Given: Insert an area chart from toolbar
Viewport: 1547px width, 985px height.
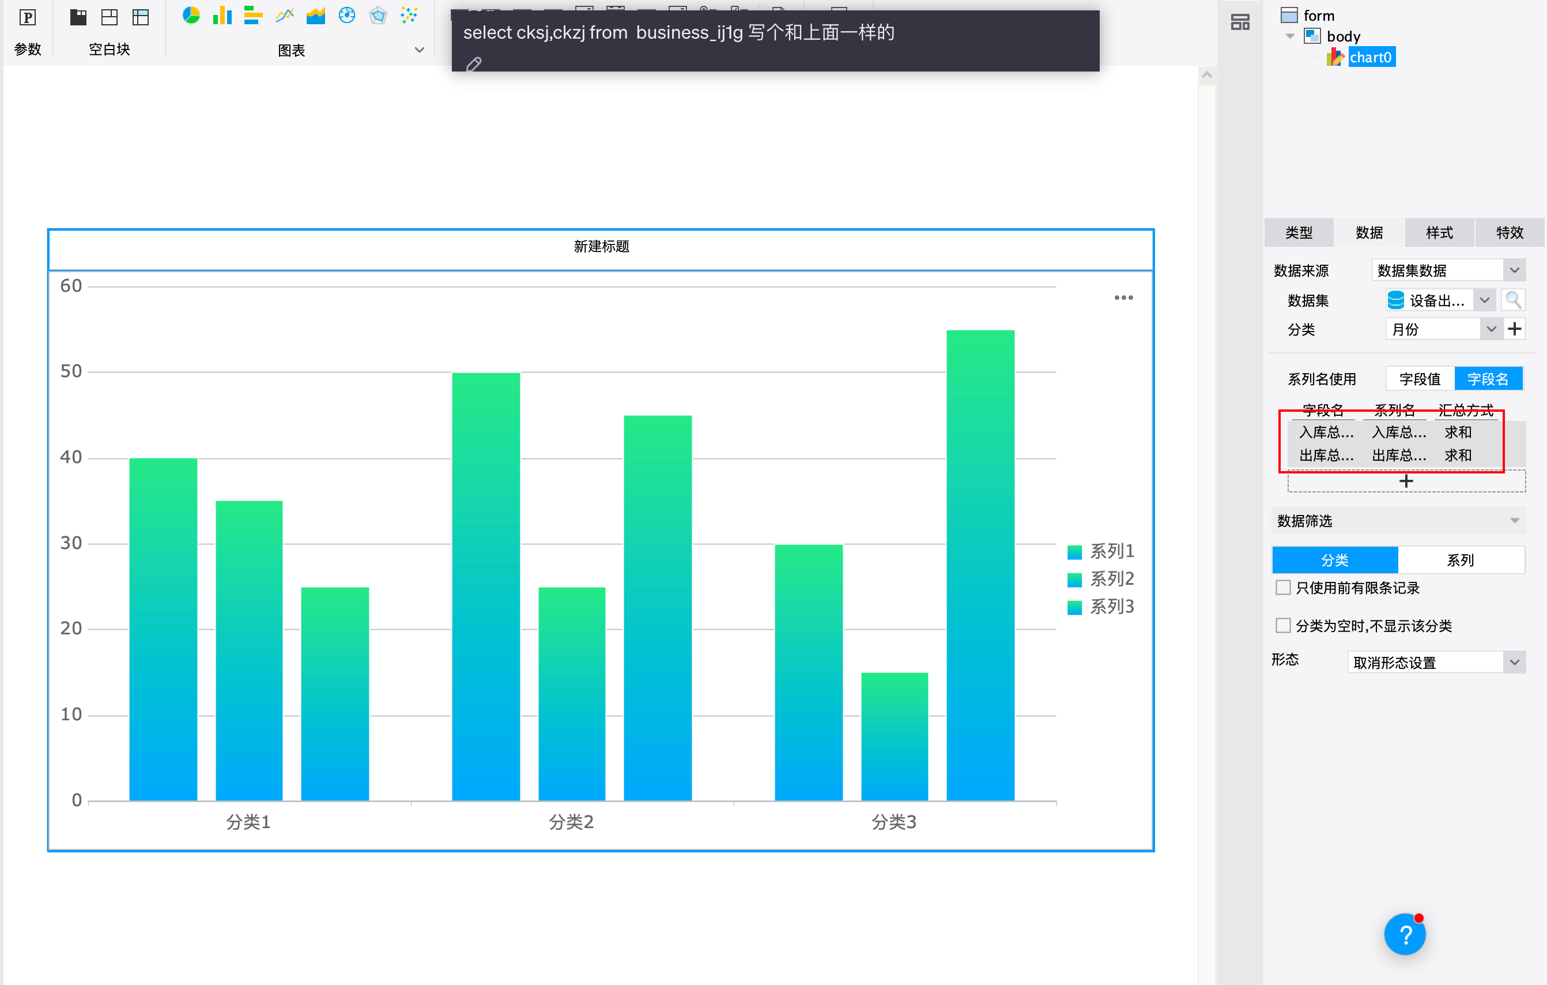Looking at the screenshot, I should click(315, 16).
